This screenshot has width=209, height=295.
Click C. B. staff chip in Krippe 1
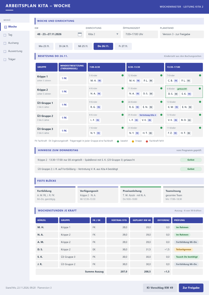(172, 81)
